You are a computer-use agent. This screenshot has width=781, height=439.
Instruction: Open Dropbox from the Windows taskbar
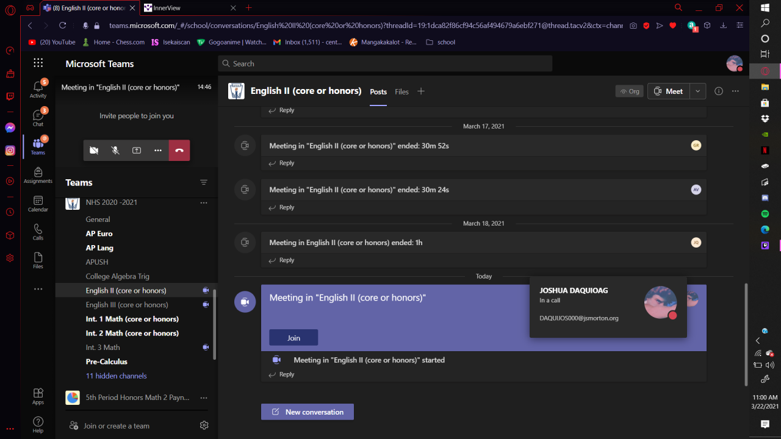(765, 118)
